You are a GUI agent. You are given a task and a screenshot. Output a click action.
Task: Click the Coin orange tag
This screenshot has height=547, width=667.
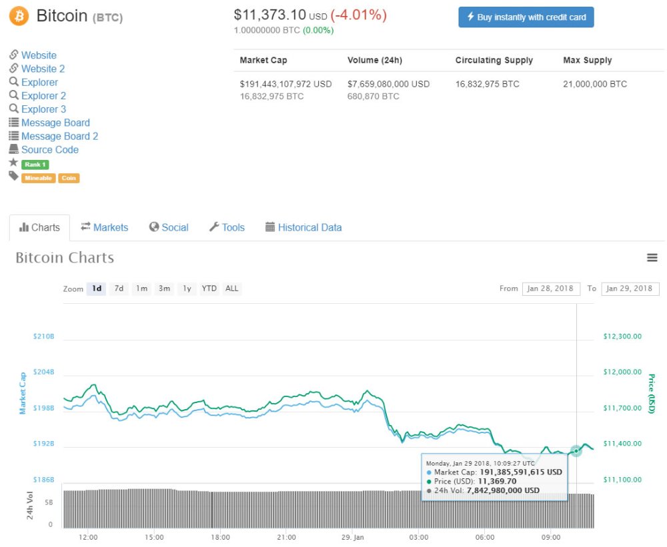coord(69,178)
